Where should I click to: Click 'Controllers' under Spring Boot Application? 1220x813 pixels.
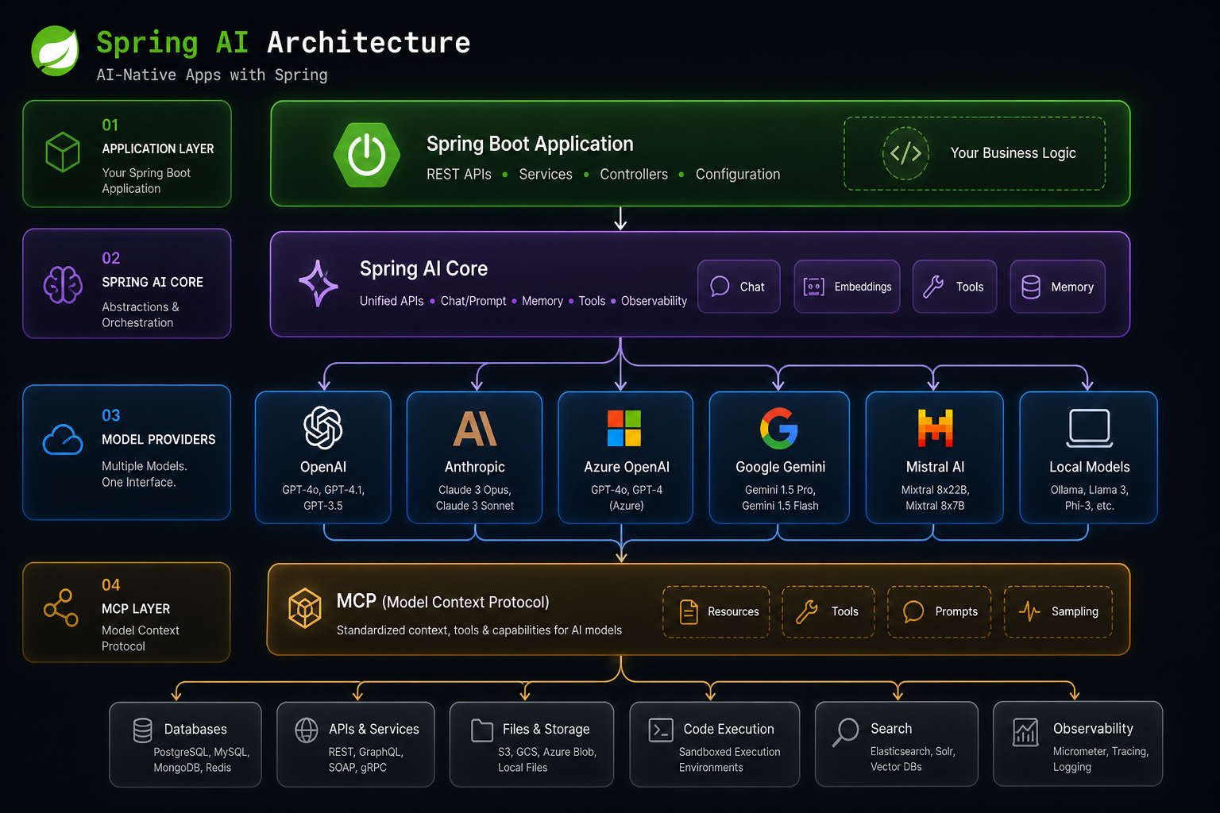[x=634, y=174]
